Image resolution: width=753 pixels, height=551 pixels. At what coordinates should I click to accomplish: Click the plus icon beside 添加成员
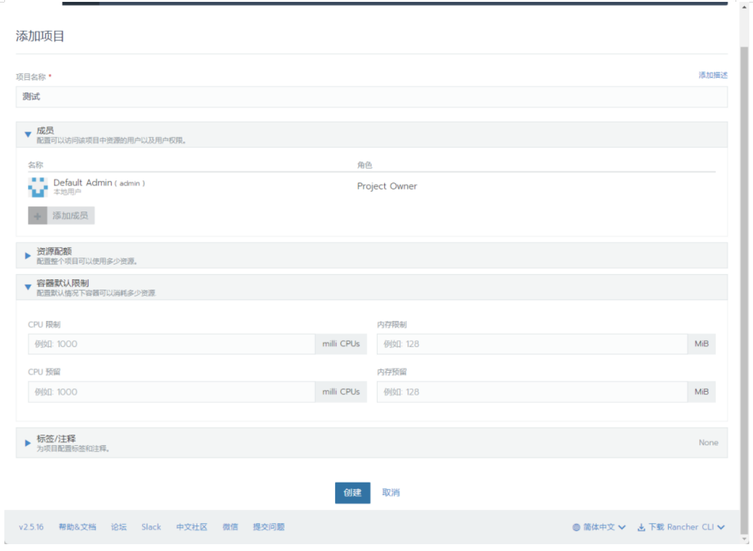[x=37, y=216]
